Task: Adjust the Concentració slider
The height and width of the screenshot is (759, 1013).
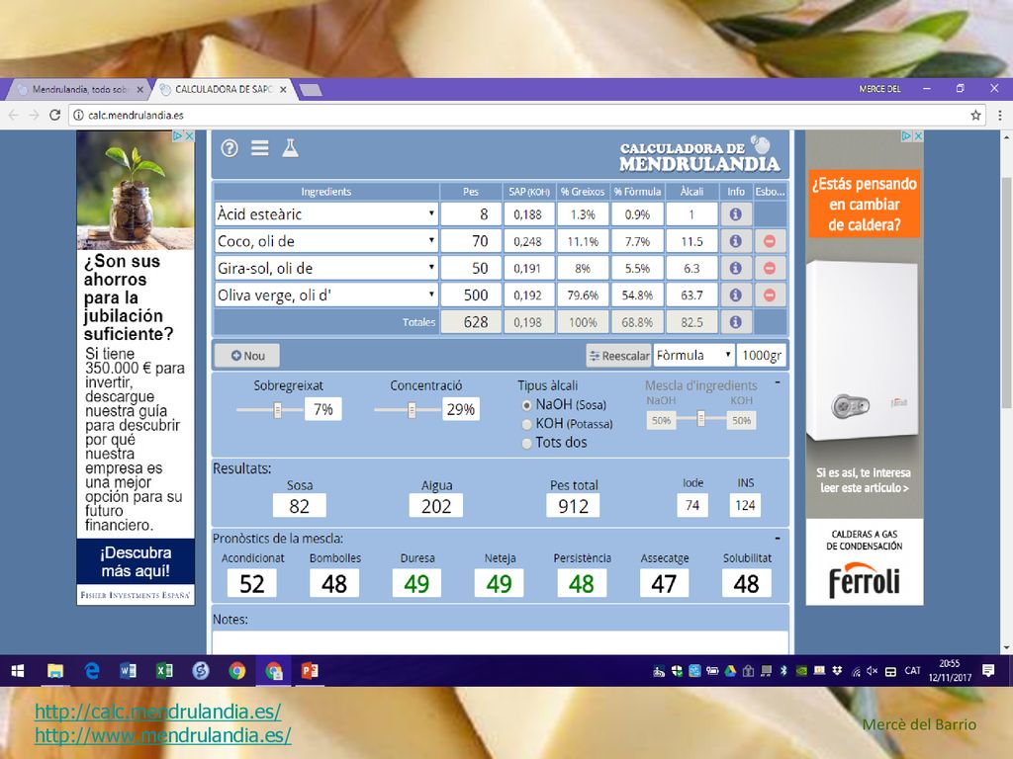Action: 412,410
